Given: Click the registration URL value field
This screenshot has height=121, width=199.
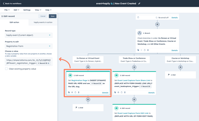Looking at the screenshot, I should point(21,62).
